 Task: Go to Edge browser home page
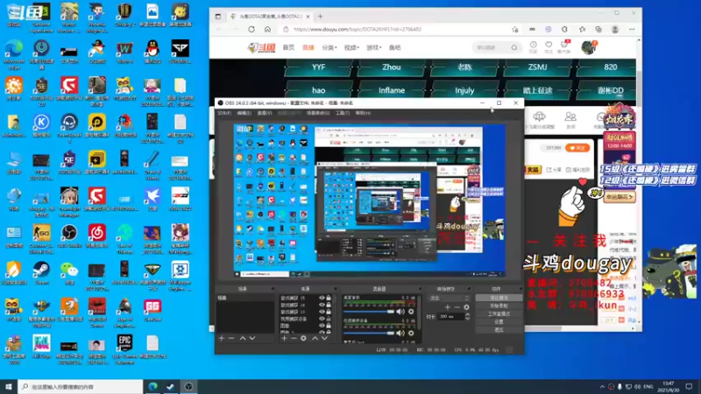coord(267,30)
